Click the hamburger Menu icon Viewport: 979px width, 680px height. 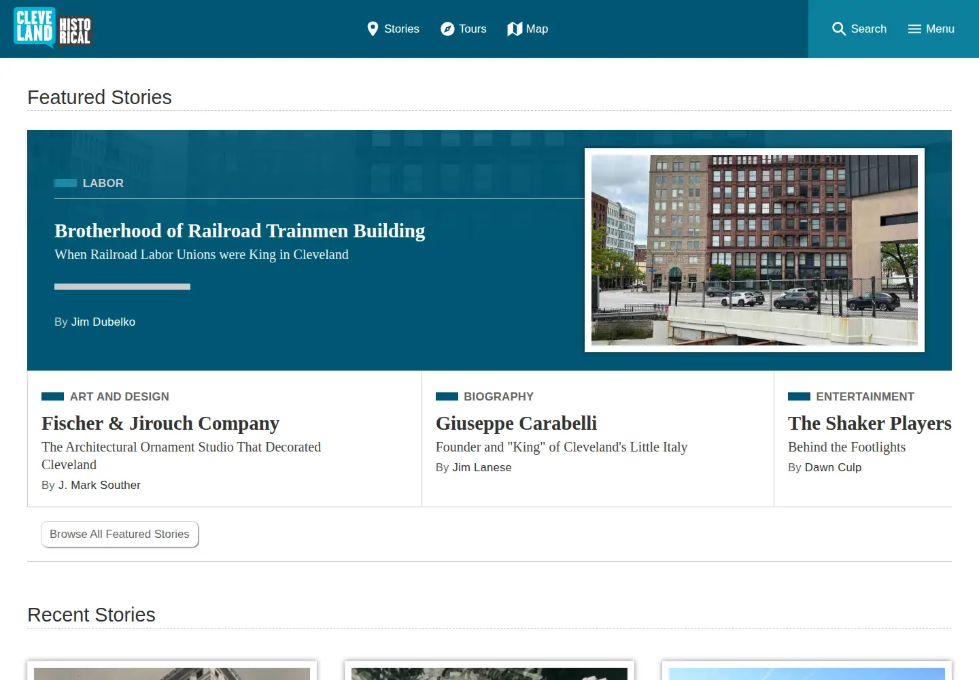[914, 29]
